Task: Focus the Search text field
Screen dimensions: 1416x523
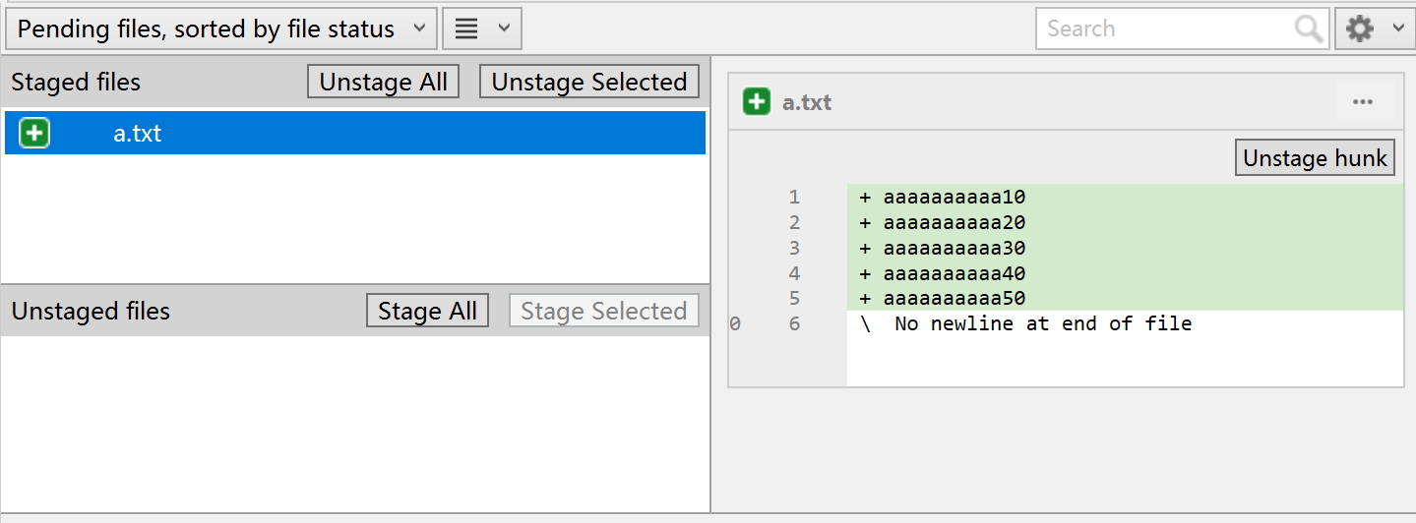Action: pyautogui.click(x=1166, y=29)
